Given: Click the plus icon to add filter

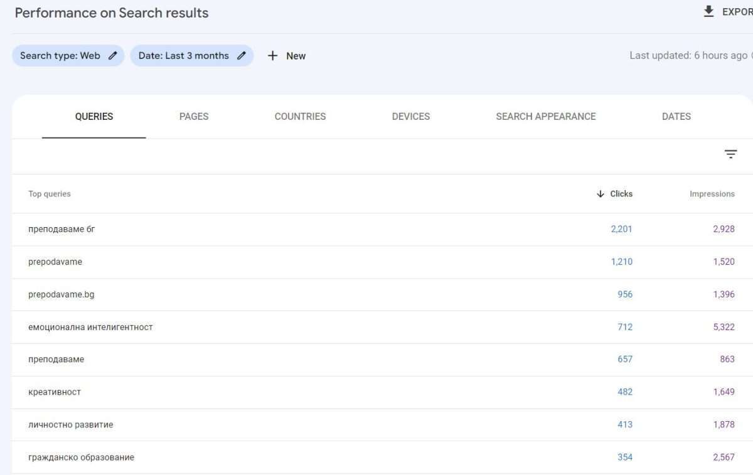Looking at the screenshot, I should [x=272, y=56].
